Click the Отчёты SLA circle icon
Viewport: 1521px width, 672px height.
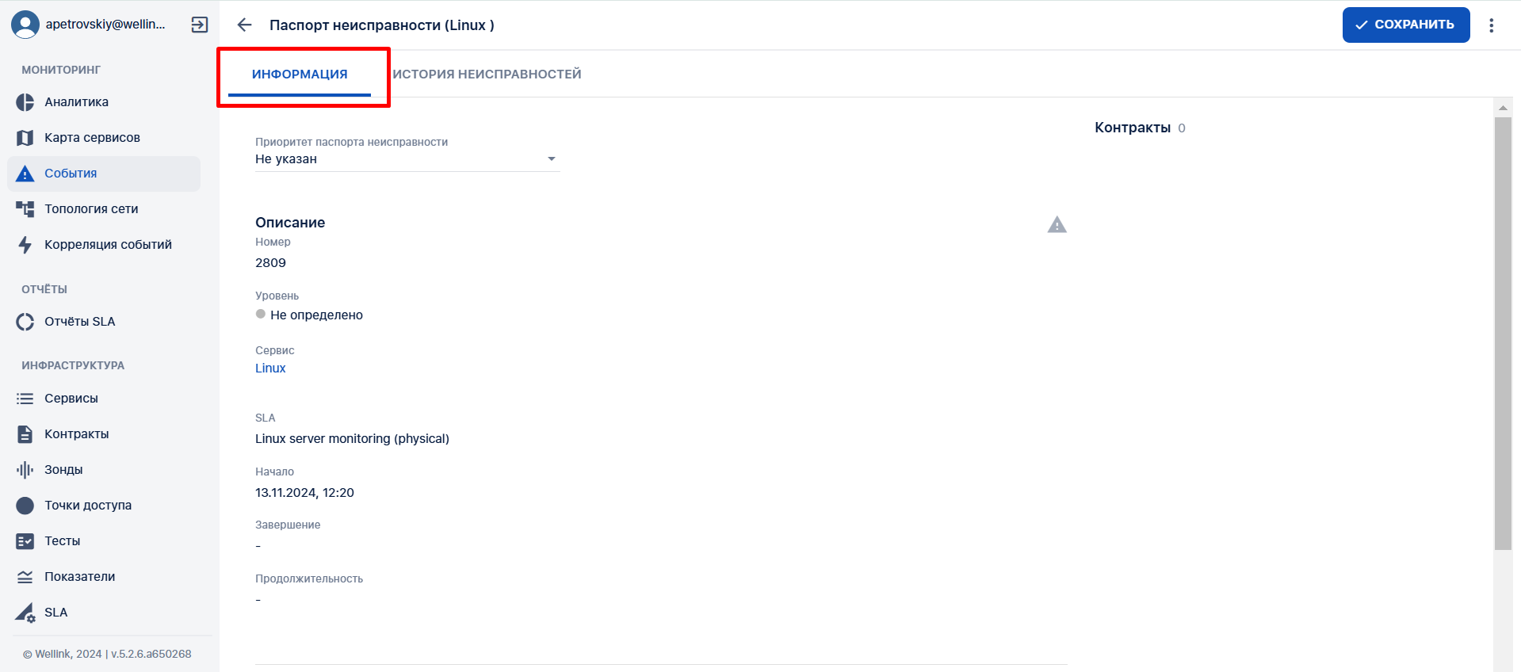(x=25, y=322)
